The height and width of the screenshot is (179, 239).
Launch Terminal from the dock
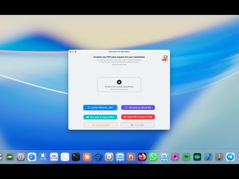76,157
